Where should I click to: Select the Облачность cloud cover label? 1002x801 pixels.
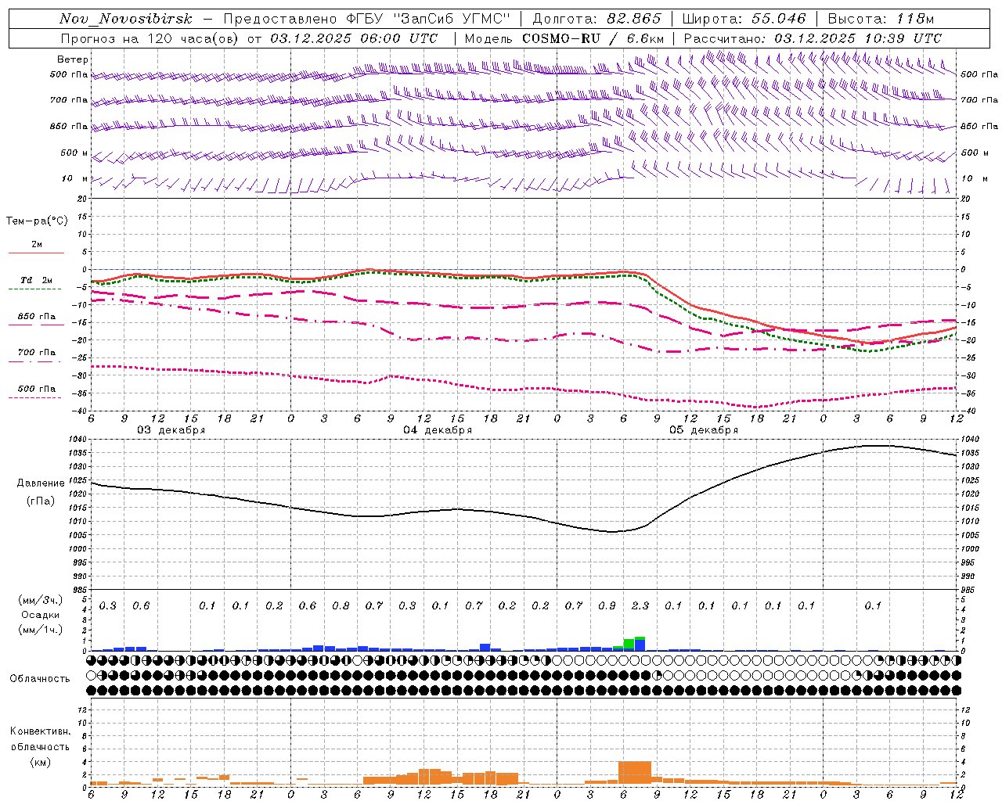(x=40, y=678)
